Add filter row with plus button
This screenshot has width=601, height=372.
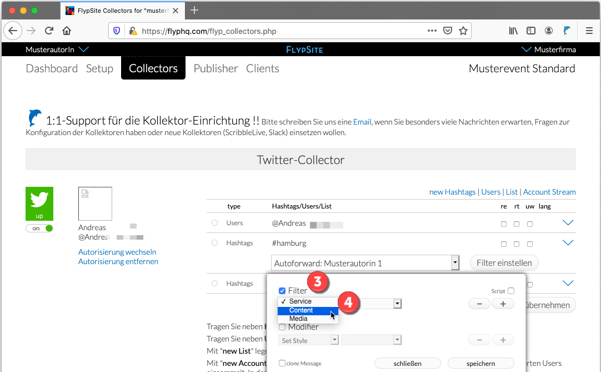click(503, 304)
